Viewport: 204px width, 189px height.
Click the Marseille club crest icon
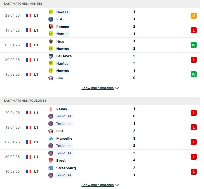click(x=51, y=138)
